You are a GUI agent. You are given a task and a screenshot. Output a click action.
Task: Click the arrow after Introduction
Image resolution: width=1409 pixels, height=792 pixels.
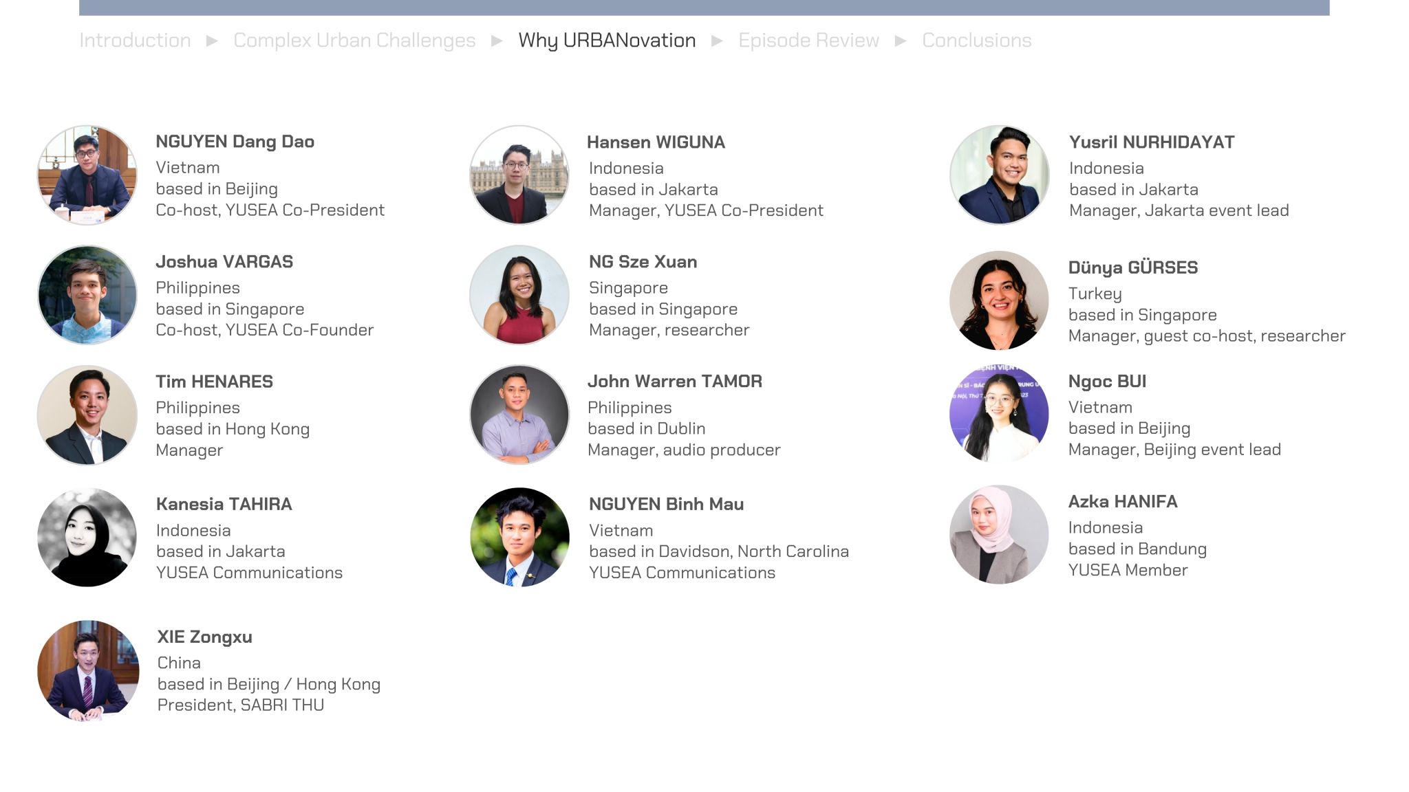pyautogui.click(x=213, y=41)
